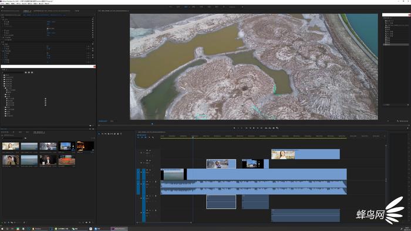Open the Help menu
Image resolution: width=411 pixels, height=231 pixels.
coord(47,4)
